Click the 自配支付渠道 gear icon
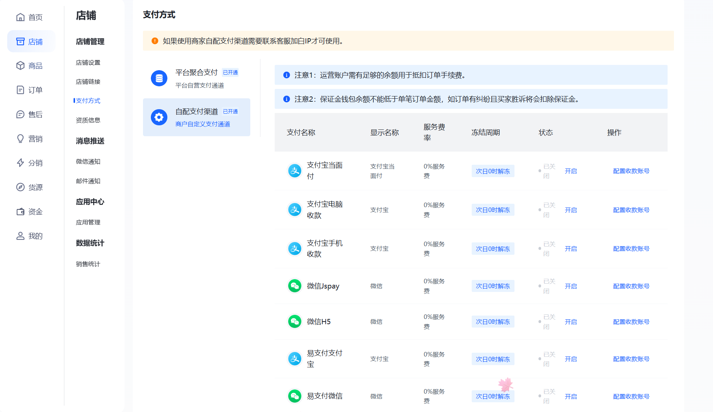This screenshot has width=713, height=412. pos(159,117)
